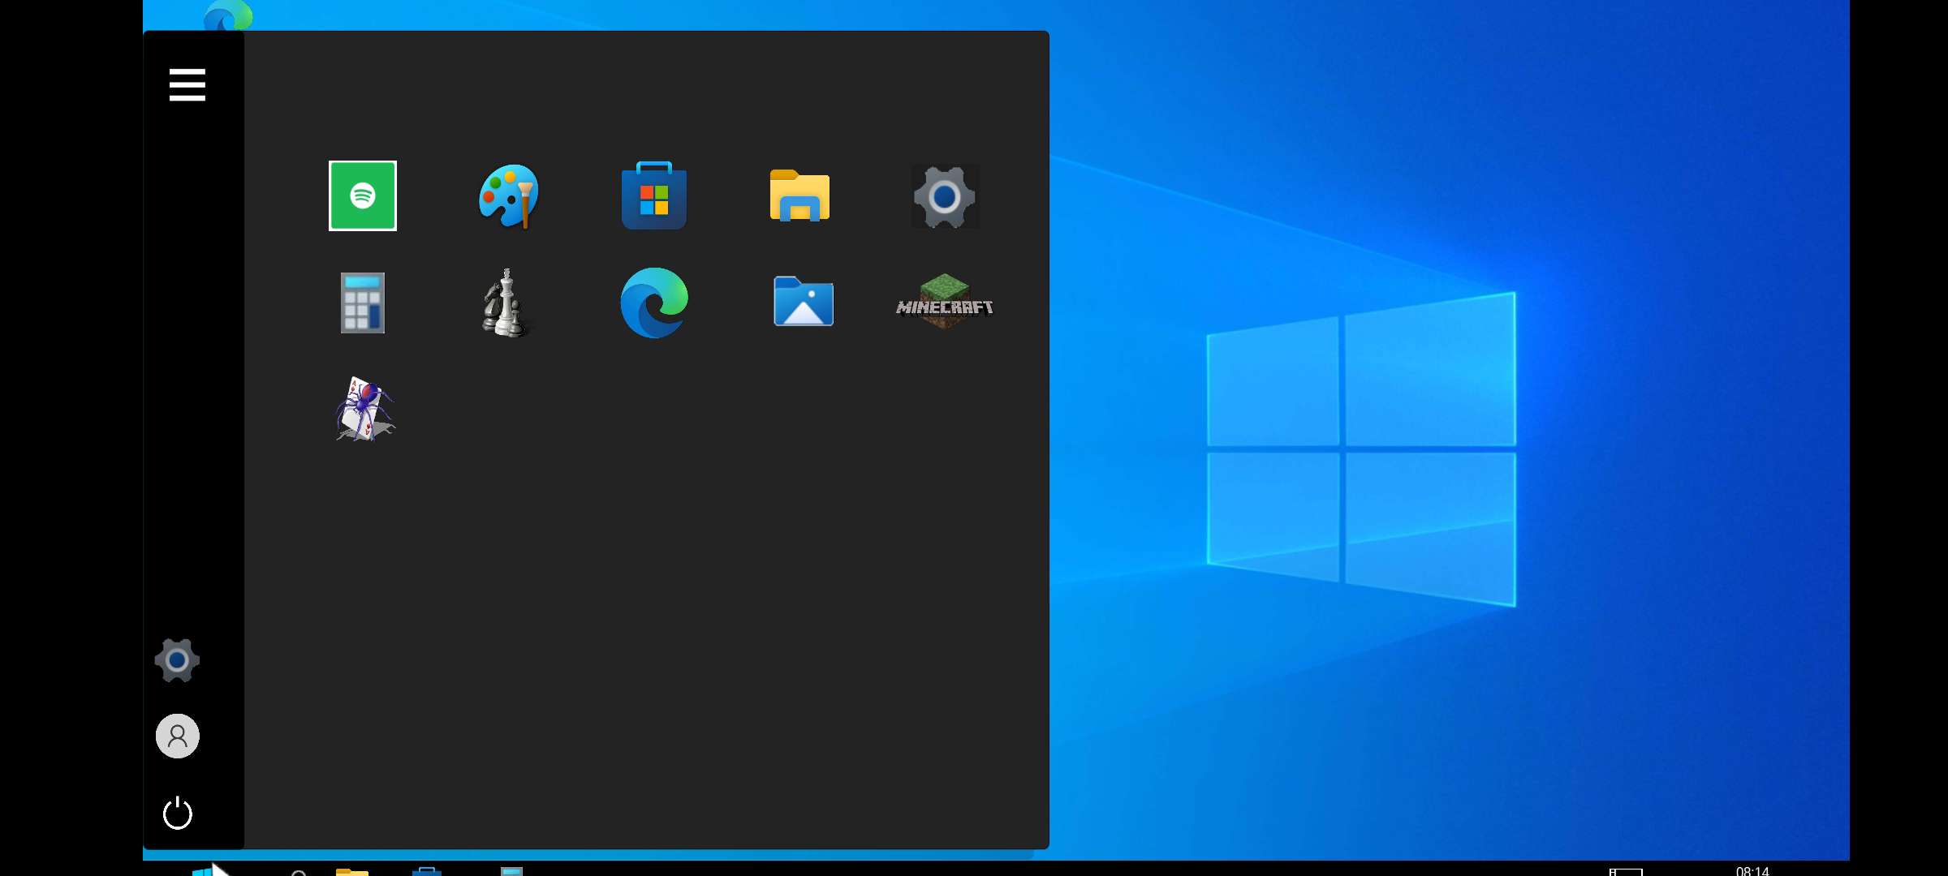Open Microsoft Store from the taskbar
The image size is (1948, 876).
pos(427,871)
